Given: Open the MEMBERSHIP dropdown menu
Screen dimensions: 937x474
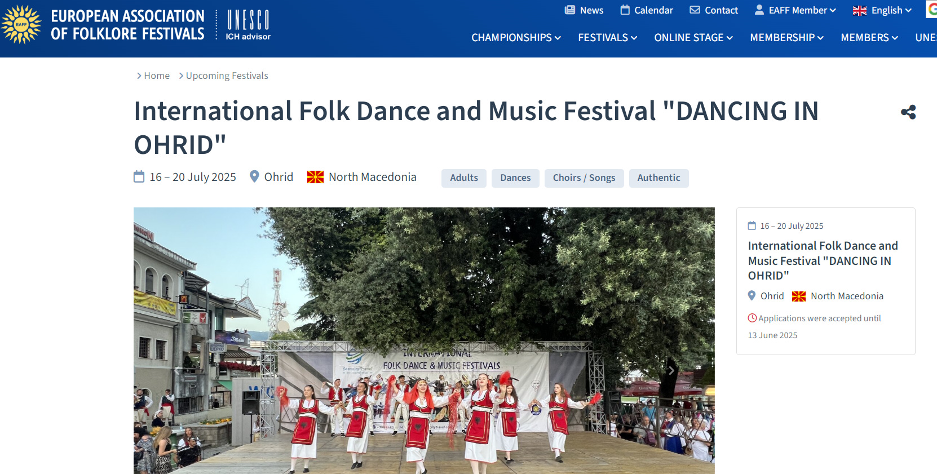Looking at the screenshot, I should (x=786, y=38).
